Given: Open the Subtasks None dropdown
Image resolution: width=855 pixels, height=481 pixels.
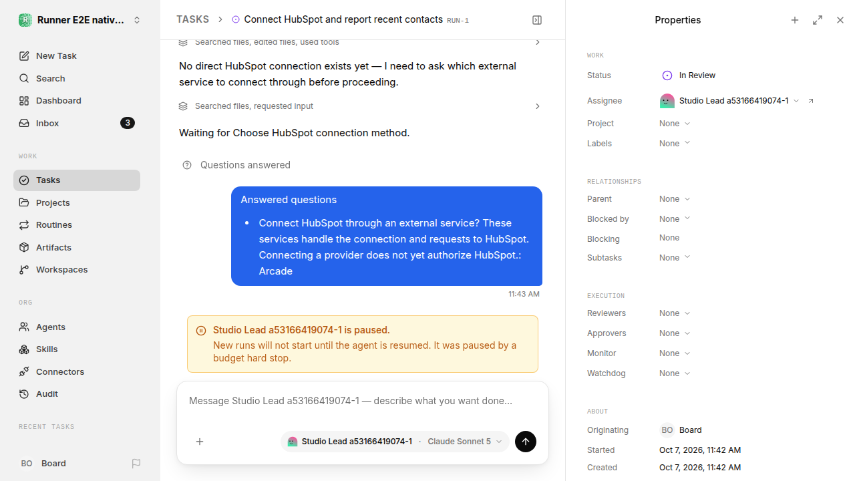Looking at the screenshot, I should (675, 258).
